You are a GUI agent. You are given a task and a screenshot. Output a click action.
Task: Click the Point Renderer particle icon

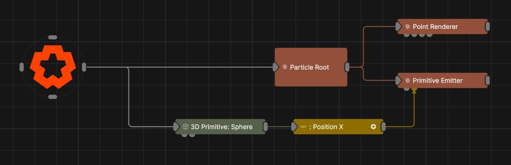408,26
